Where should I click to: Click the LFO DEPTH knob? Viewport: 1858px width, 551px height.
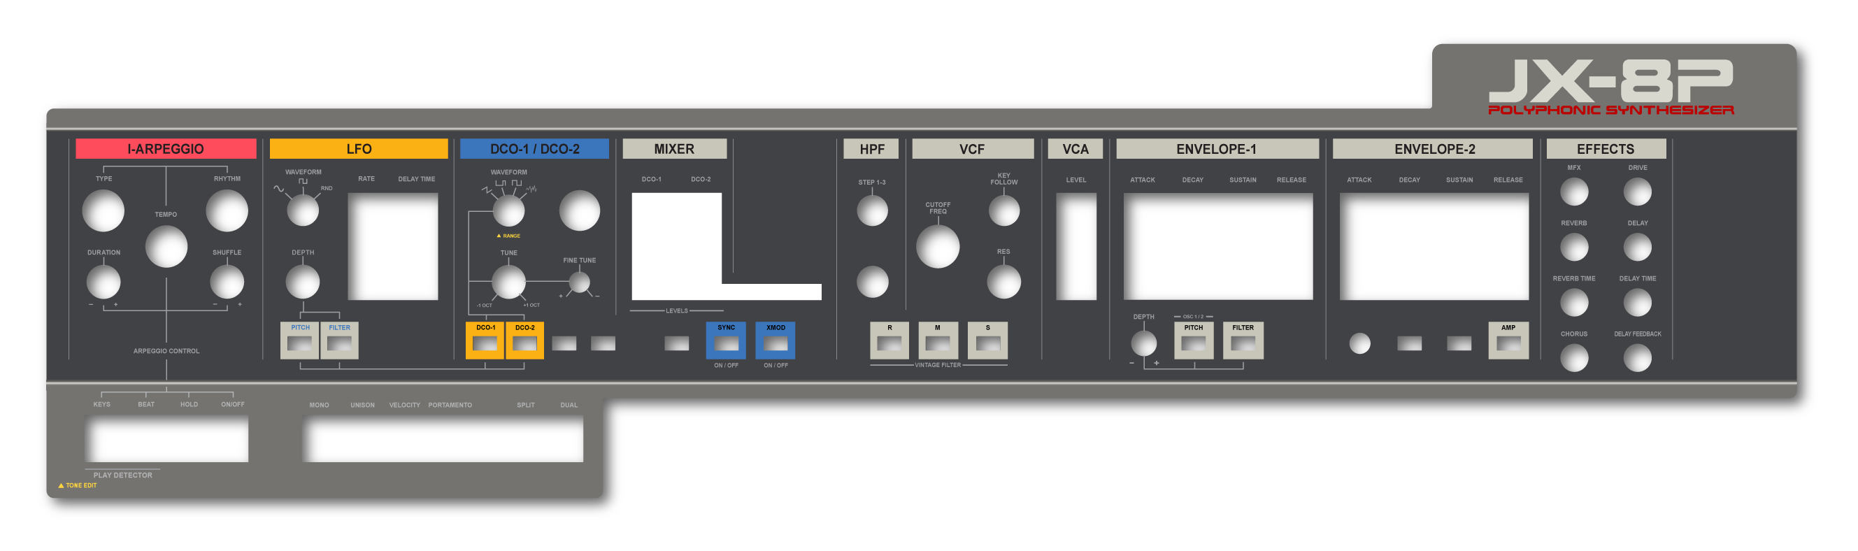(302, 282)
